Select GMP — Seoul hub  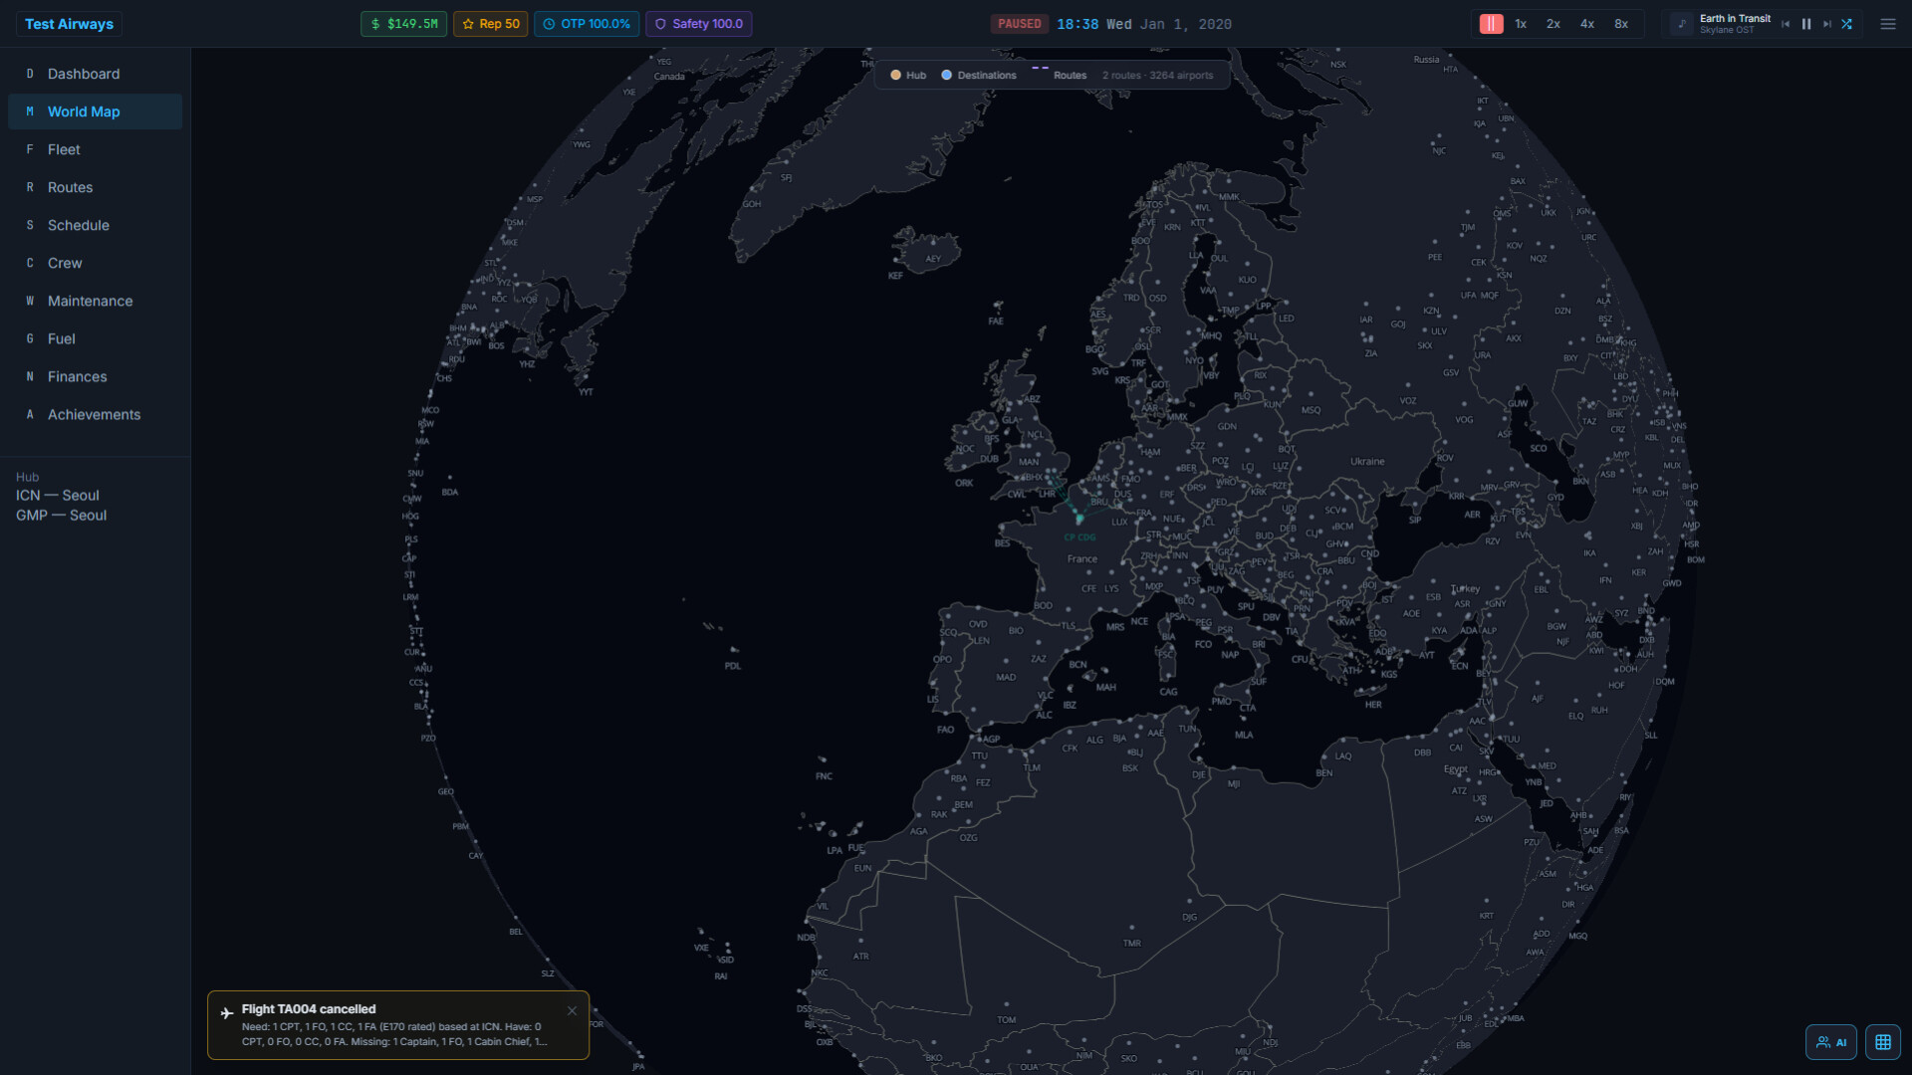[x=61, y=516]
